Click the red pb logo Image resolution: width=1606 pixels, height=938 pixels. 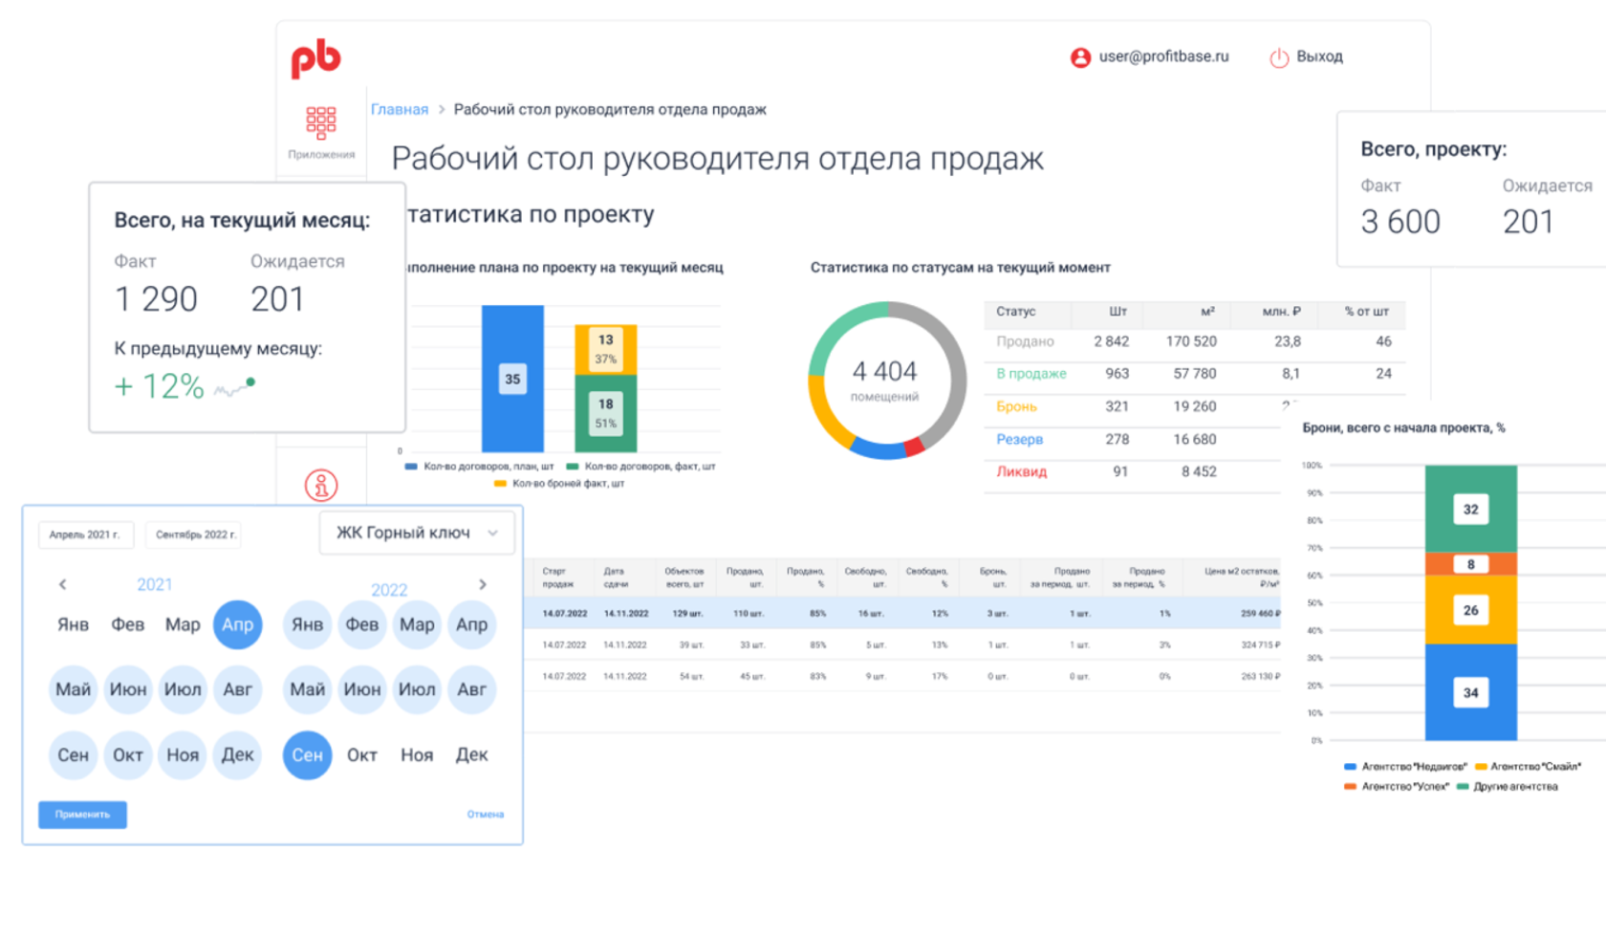(316, 58)
